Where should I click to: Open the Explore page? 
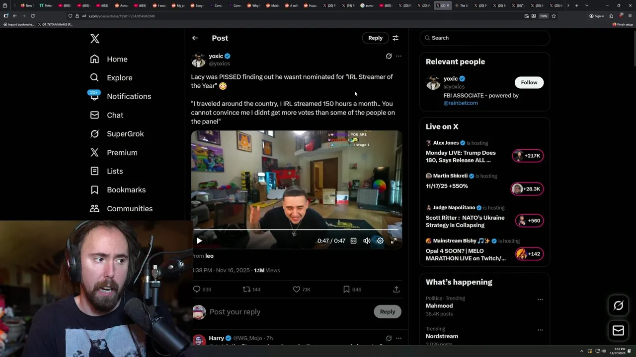[x=111, y=78]
